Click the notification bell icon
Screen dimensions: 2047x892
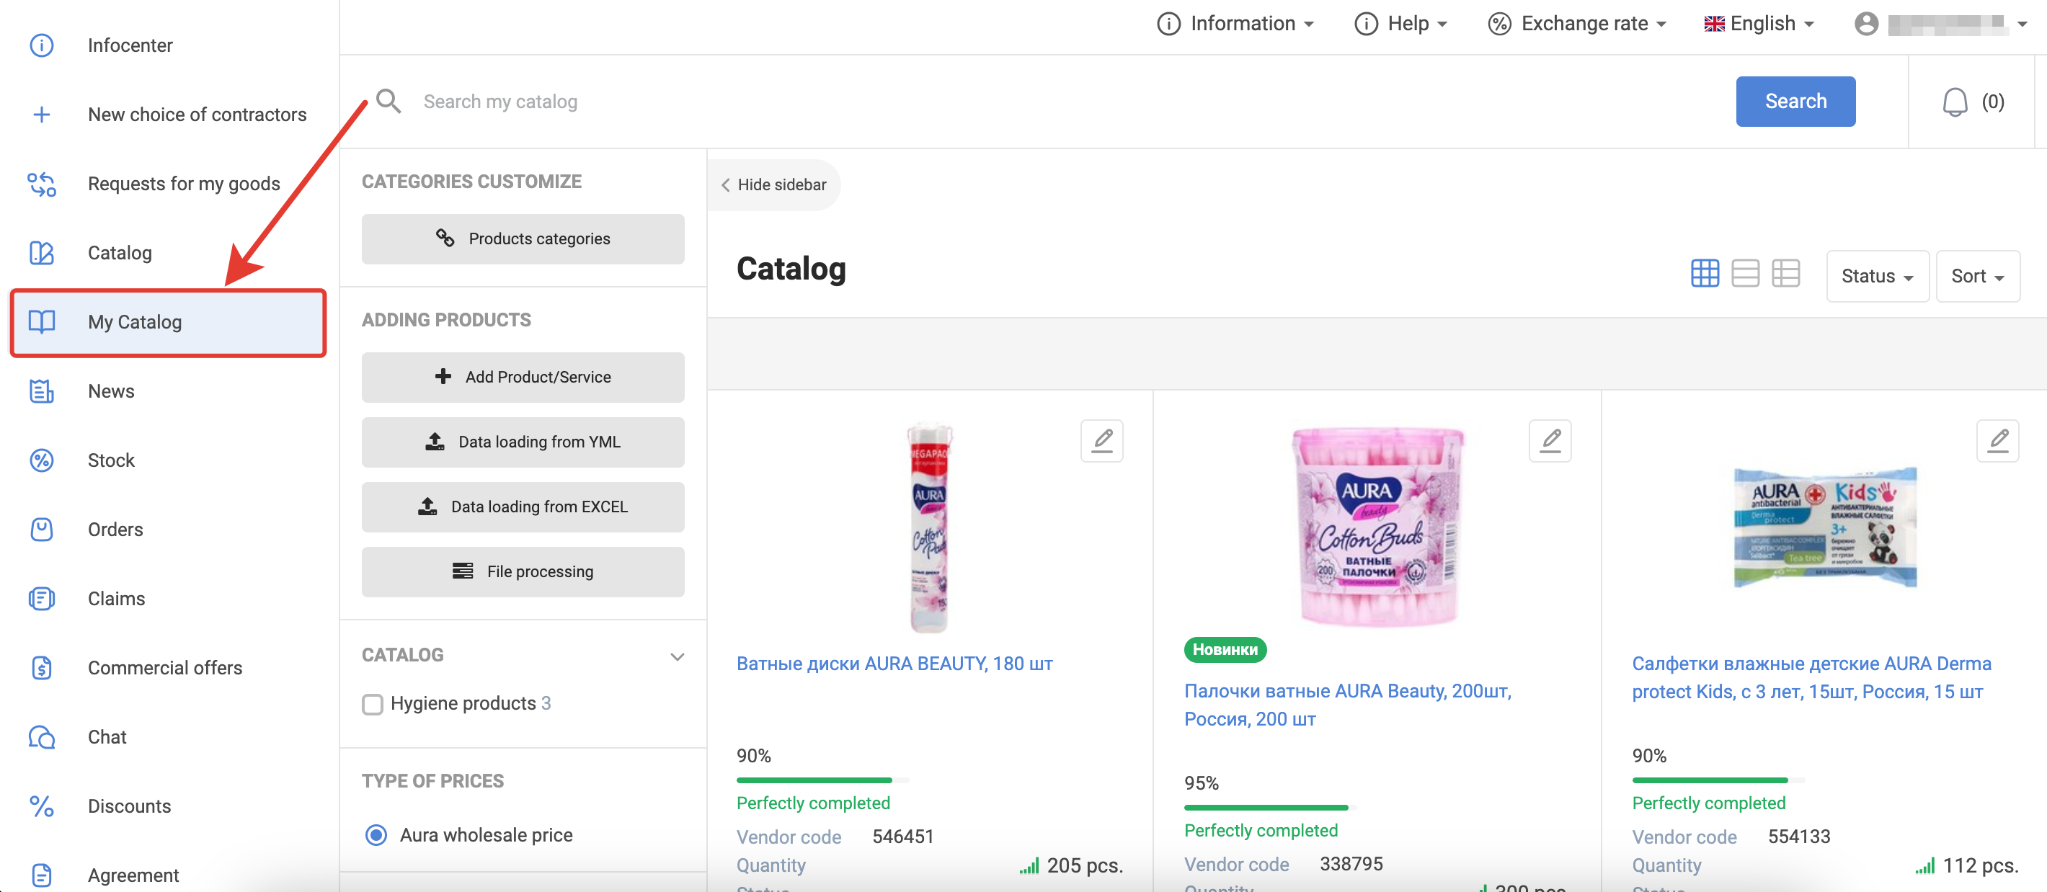pyautogui.click(x=1954, y=102)
